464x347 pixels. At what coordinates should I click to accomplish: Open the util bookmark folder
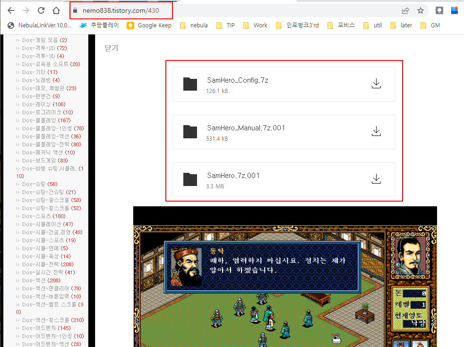tap(372, 25)
